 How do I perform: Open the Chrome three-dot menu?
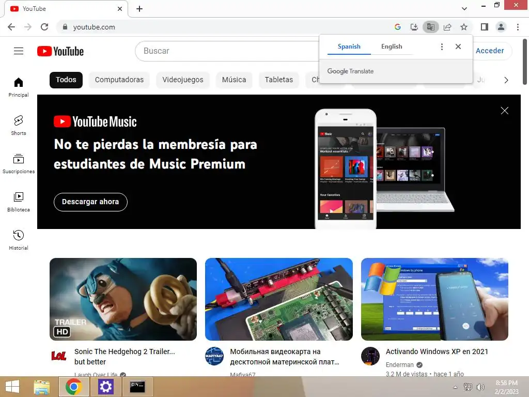coord(518,27)
